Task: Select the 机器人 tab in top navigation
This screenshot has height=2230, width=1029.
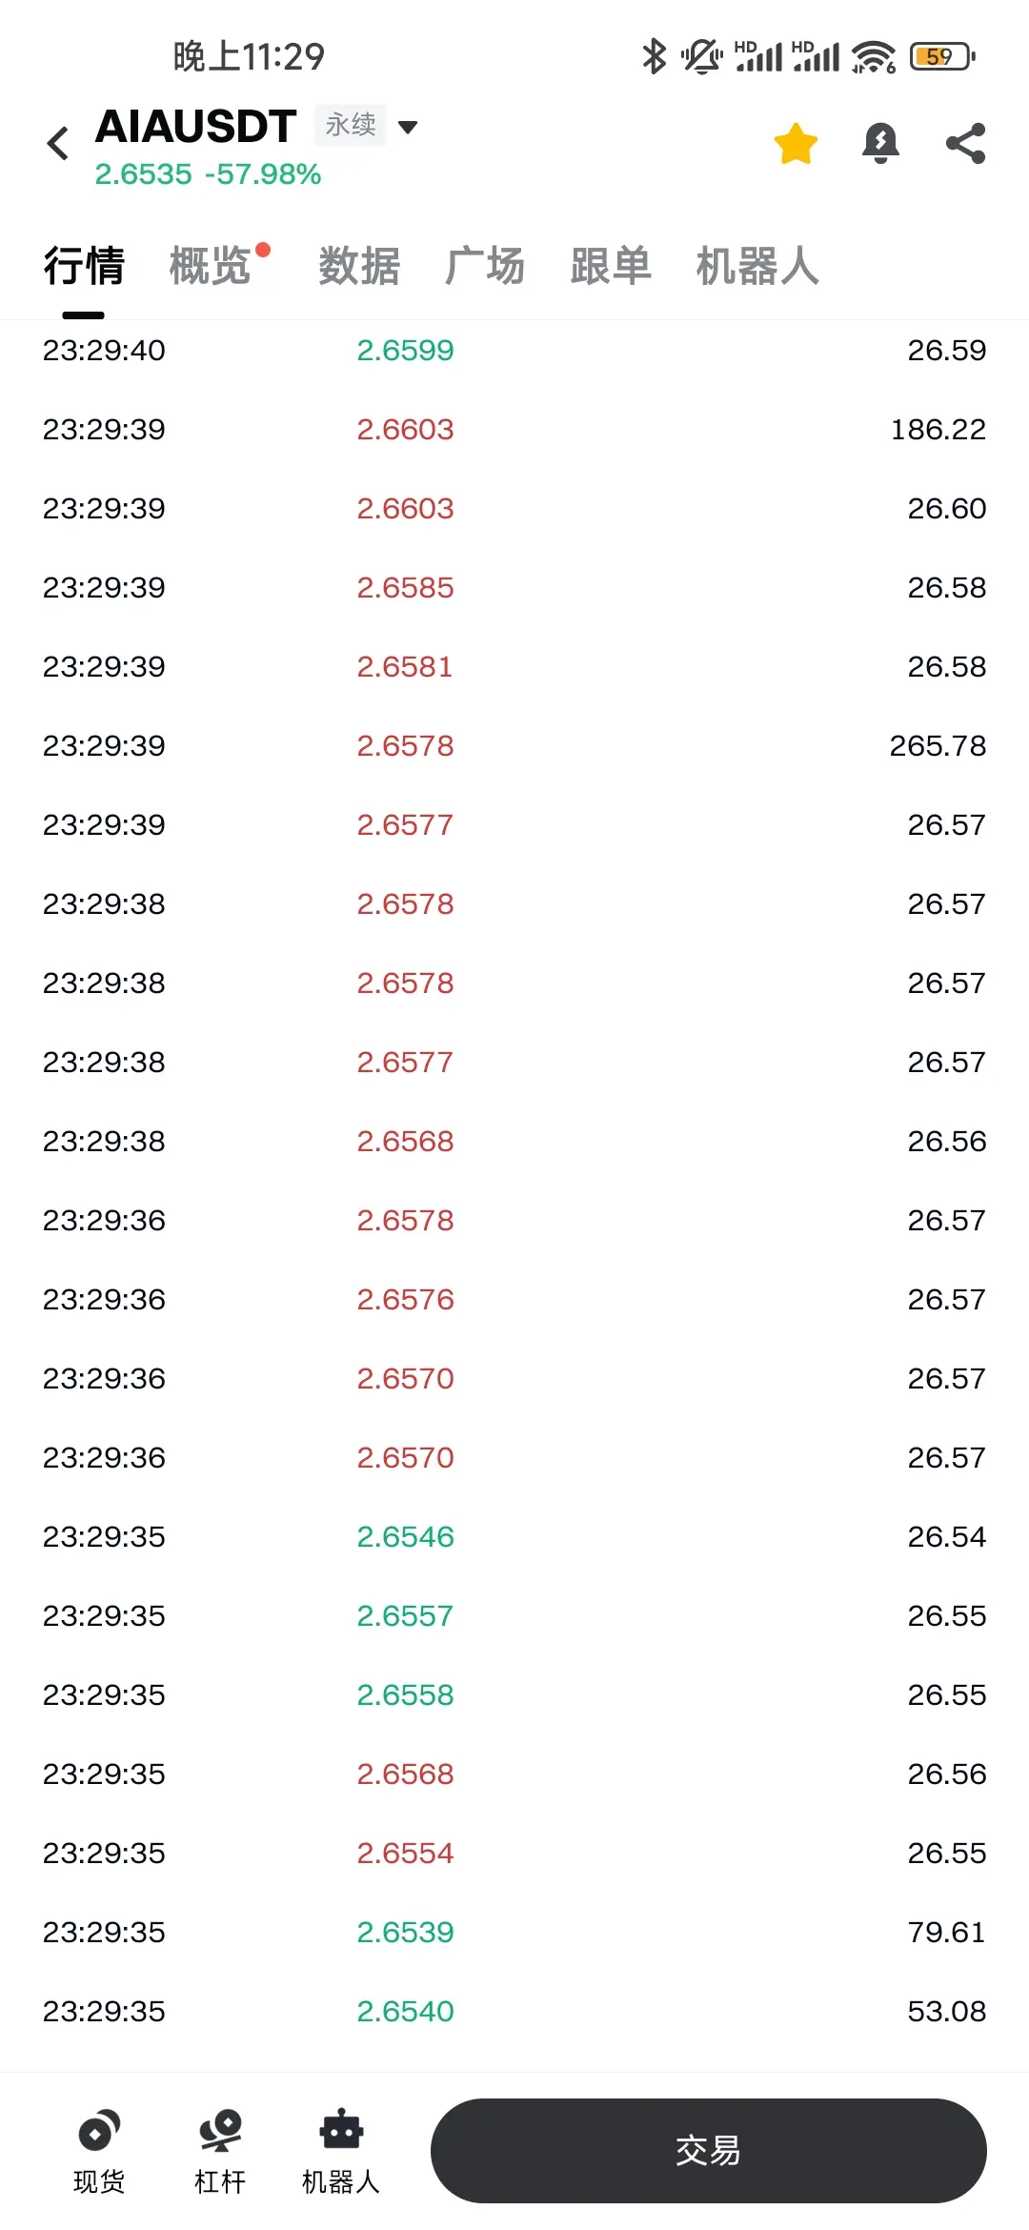Action: [x=757, y=266]
